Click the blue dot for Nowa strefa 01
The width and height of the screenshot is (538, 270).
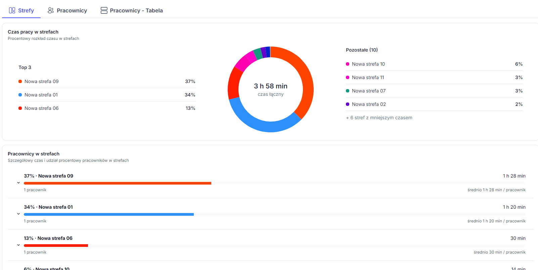20,95
